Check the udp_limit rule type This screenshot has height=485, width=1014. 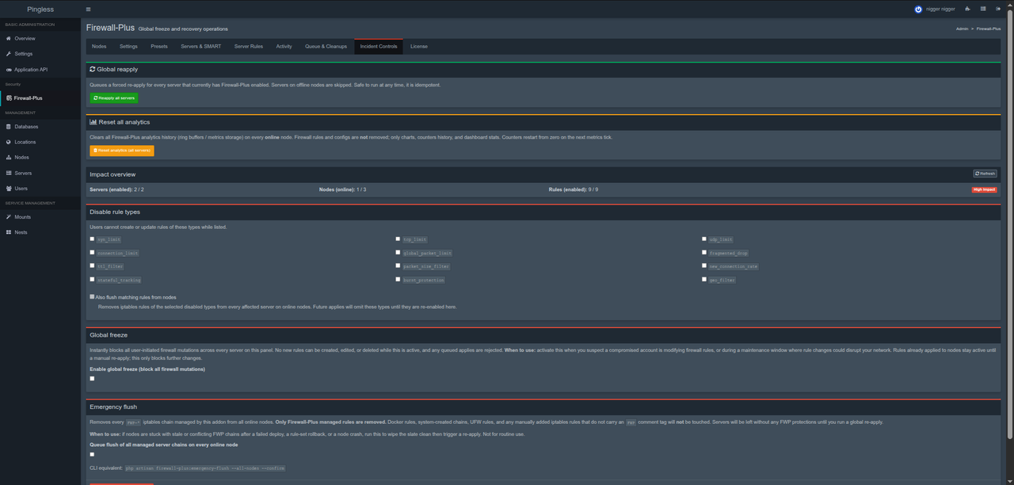pos(704,239)
